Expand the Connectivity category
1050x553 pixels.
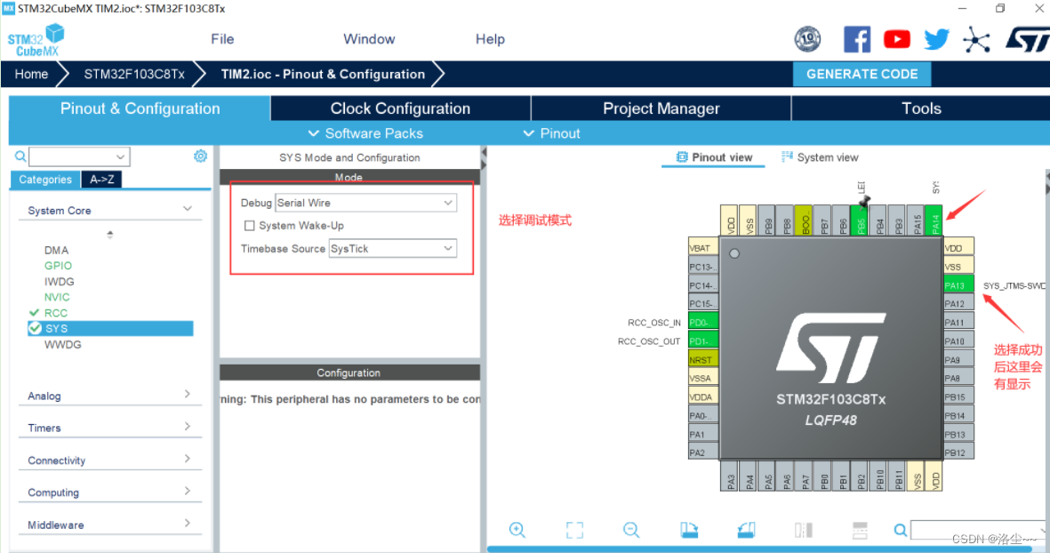coord(188,459)
